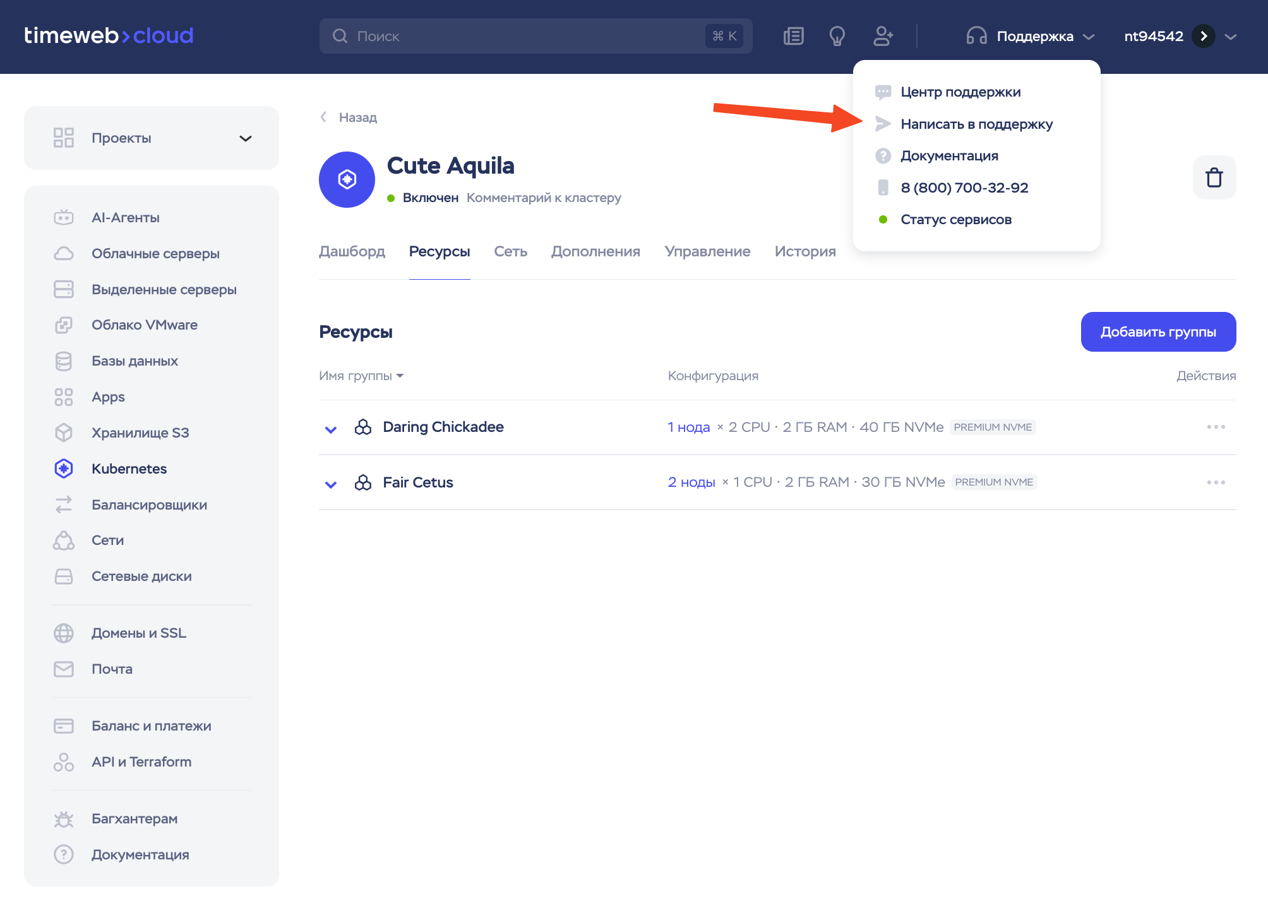The image size is (1268, 908).
Task: Open Базы данных in sidebar
Action: click(x=135, y=361)
